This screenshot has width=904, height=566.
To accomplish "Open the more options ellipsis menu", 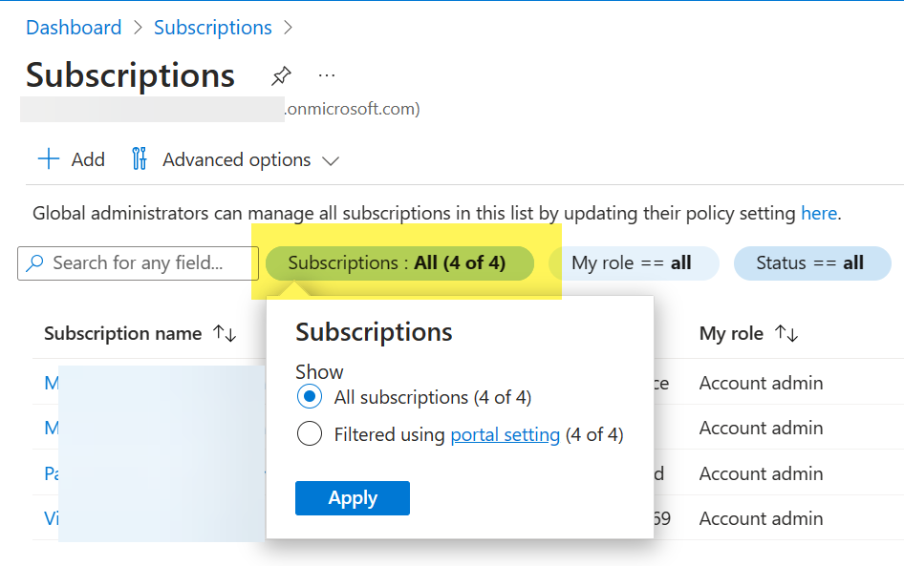I will (x=327, y=75).
